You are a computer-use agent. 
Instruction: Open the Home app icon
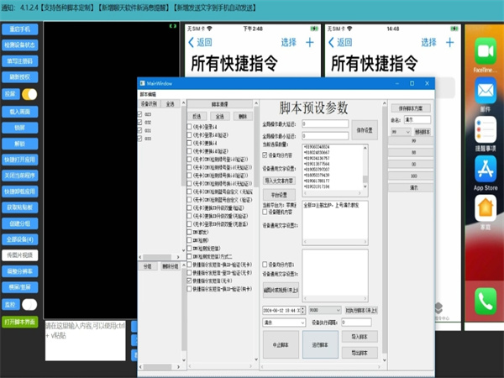pos(485,210)
